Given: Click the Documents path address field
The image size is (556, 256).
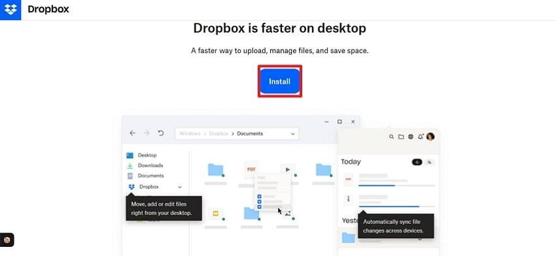Looking at the screenshot, I should coord(237,134).
